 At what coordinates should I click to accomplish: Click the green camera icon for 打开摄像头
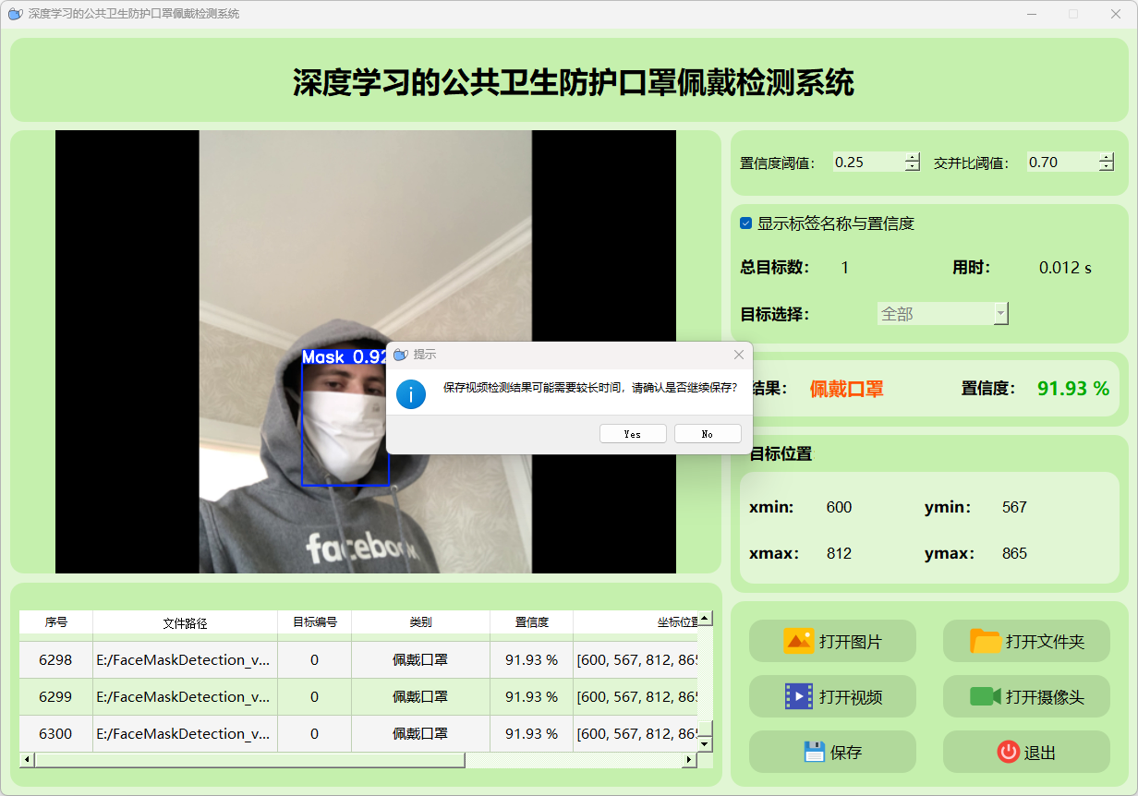coord(985,696)
